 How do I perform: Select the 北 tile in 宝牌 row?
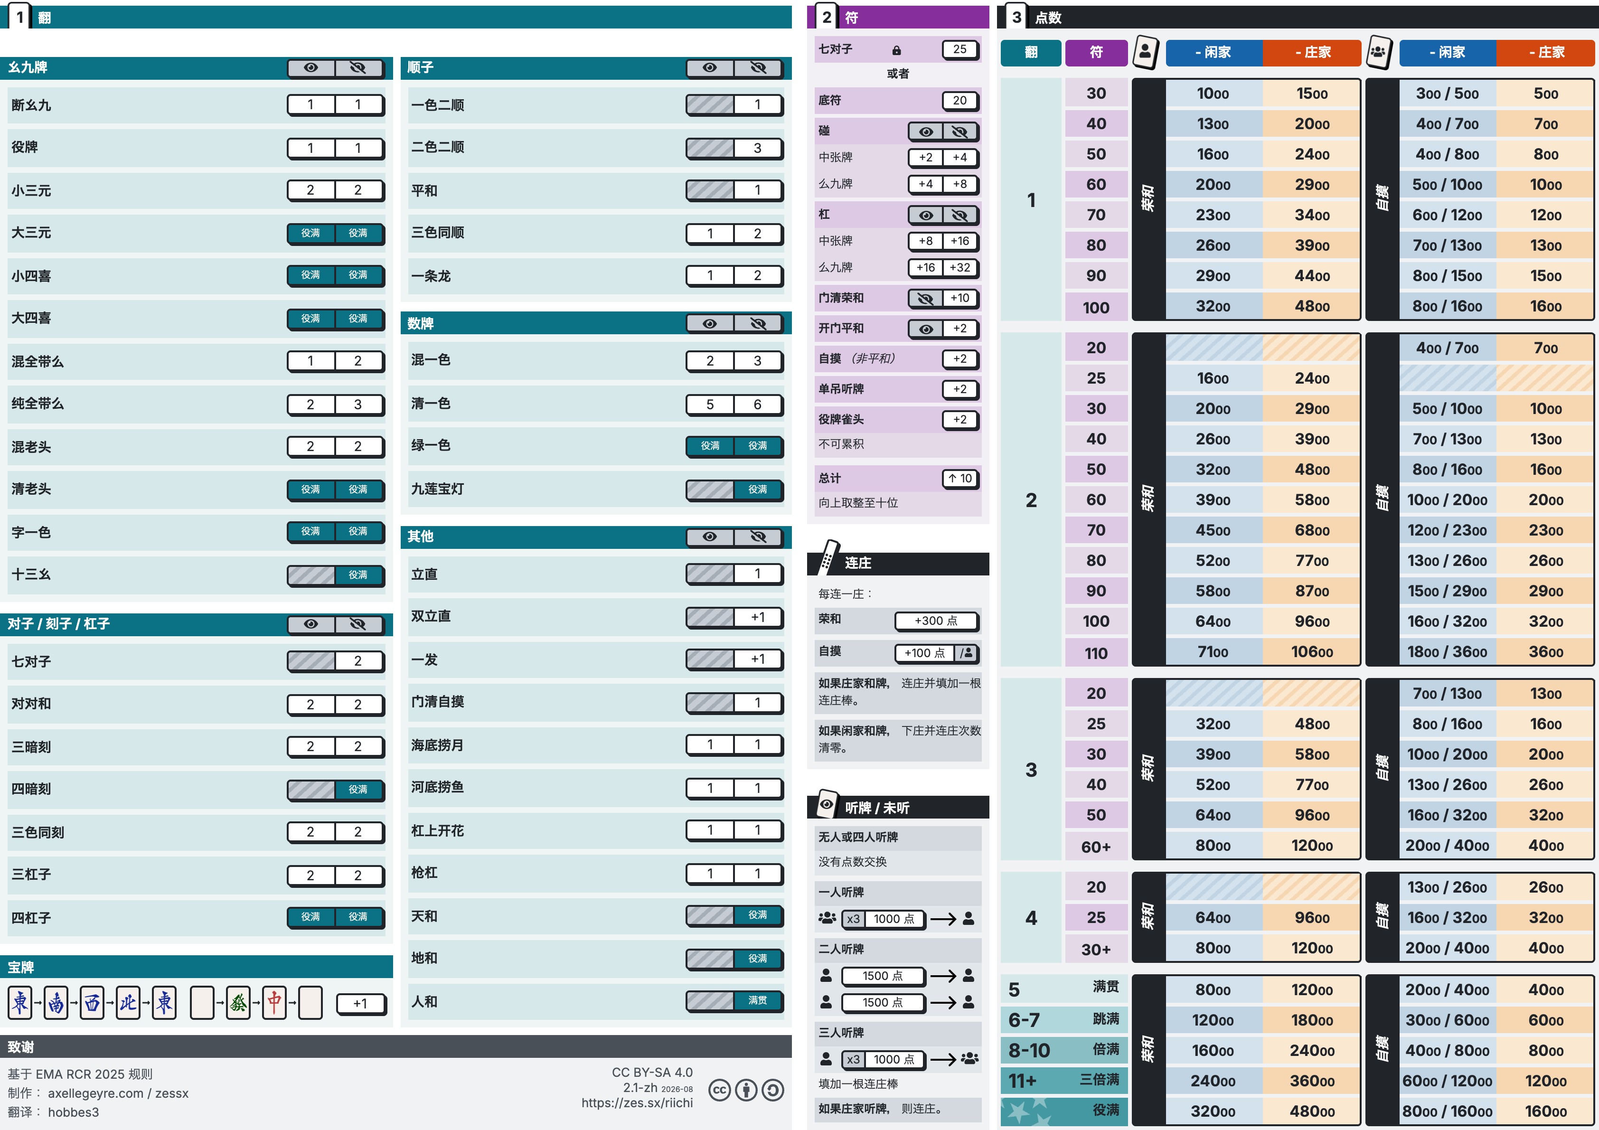coord(128,1003)
